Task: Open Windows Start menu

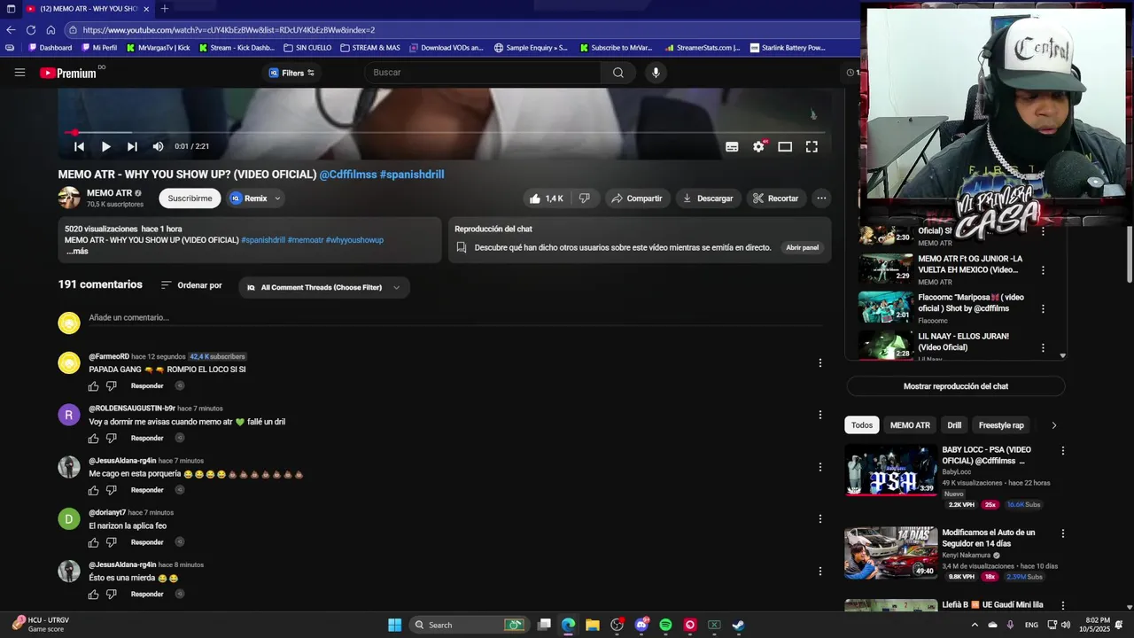Action: (394, 625)
